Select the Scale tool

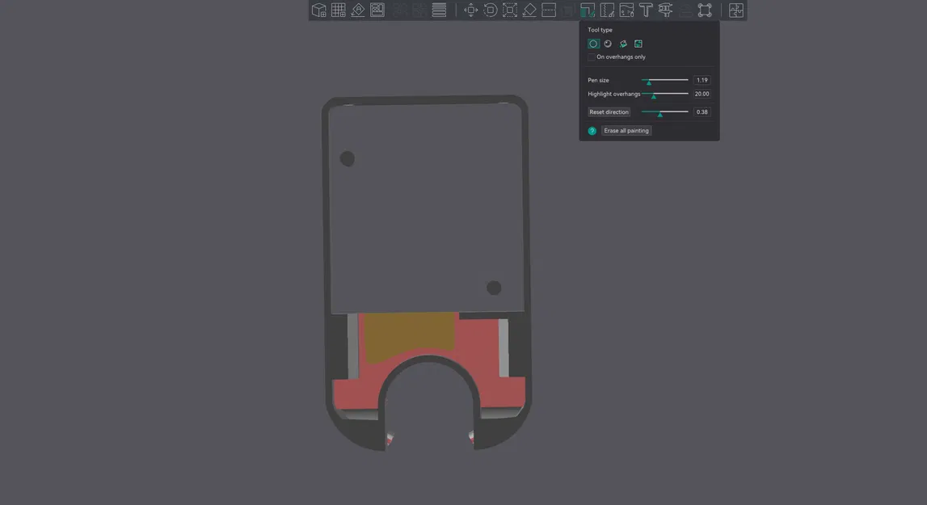pos(510,10)
